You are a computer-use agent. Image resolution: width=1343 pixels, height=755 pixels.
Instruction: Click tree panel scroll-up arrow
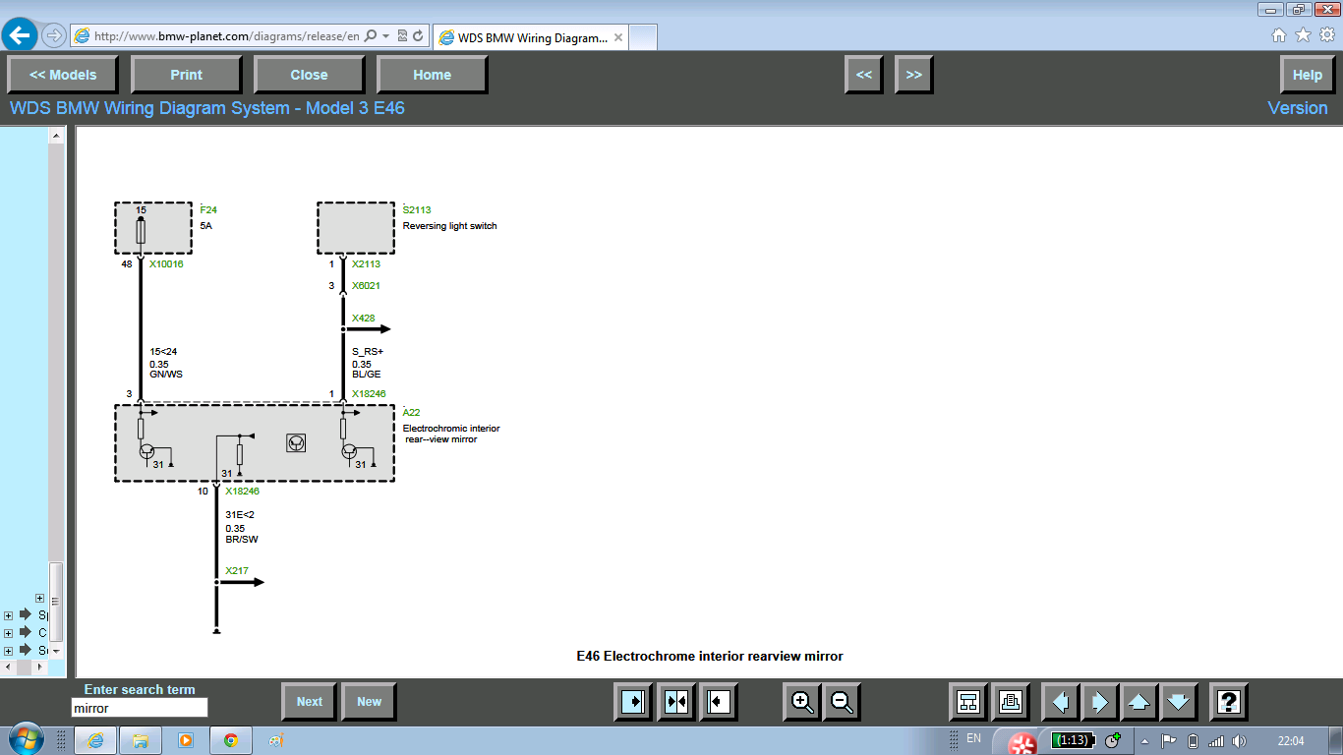[x=56, y=137]
